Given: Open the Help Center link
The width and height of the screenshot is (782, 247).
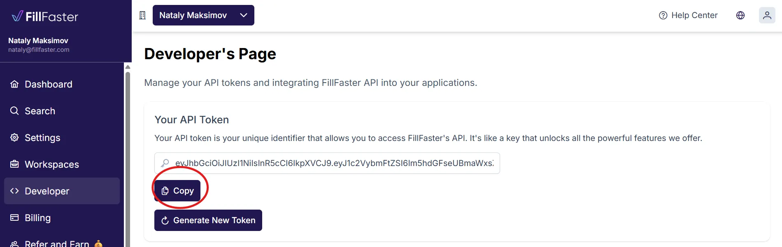Looking at the screenshot, I should [x=694, y=15].
